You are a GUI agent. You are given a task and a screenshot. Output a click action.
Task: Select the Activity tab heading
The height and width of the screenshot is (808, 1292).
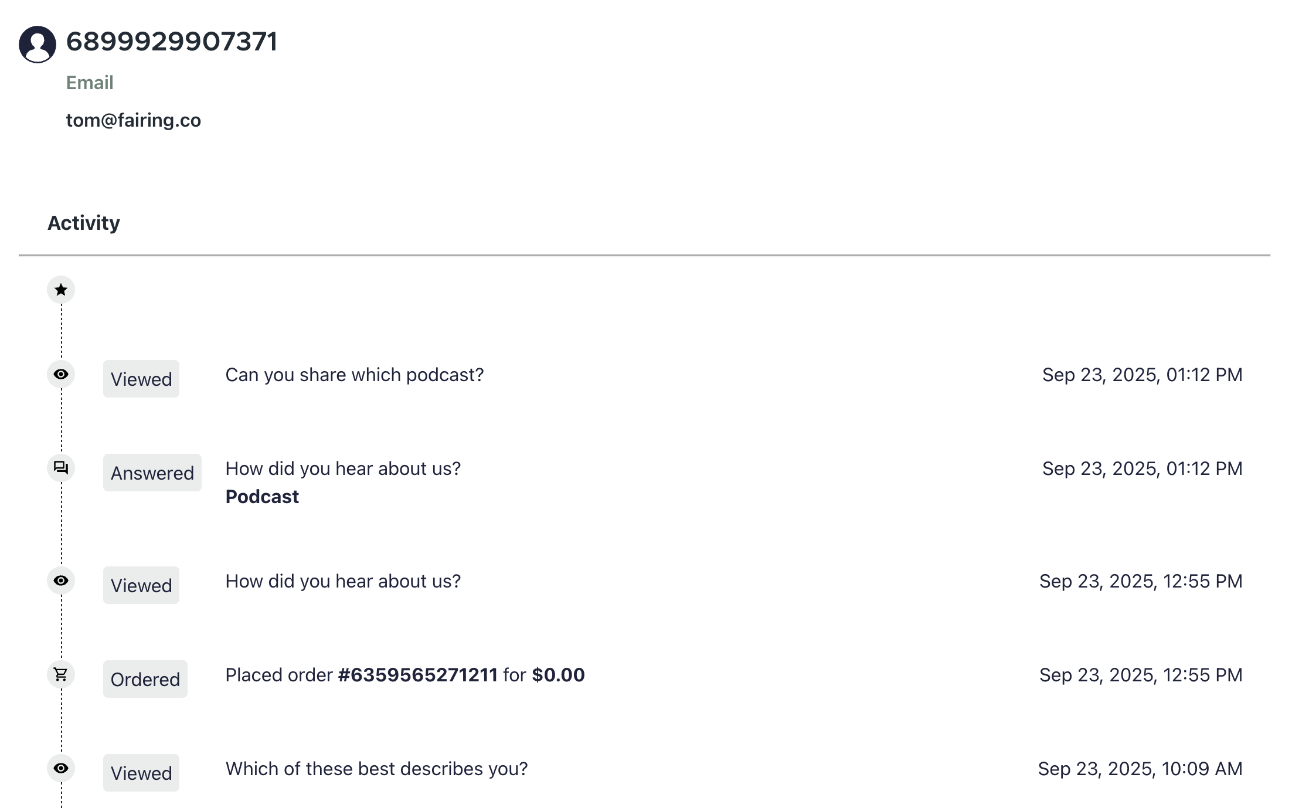pyautogui.click(x=84, y=223)
